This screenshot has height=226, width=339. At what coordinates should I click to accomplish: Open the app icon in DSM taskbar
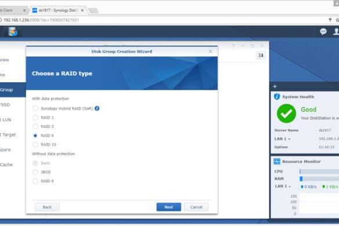(13, 31)
